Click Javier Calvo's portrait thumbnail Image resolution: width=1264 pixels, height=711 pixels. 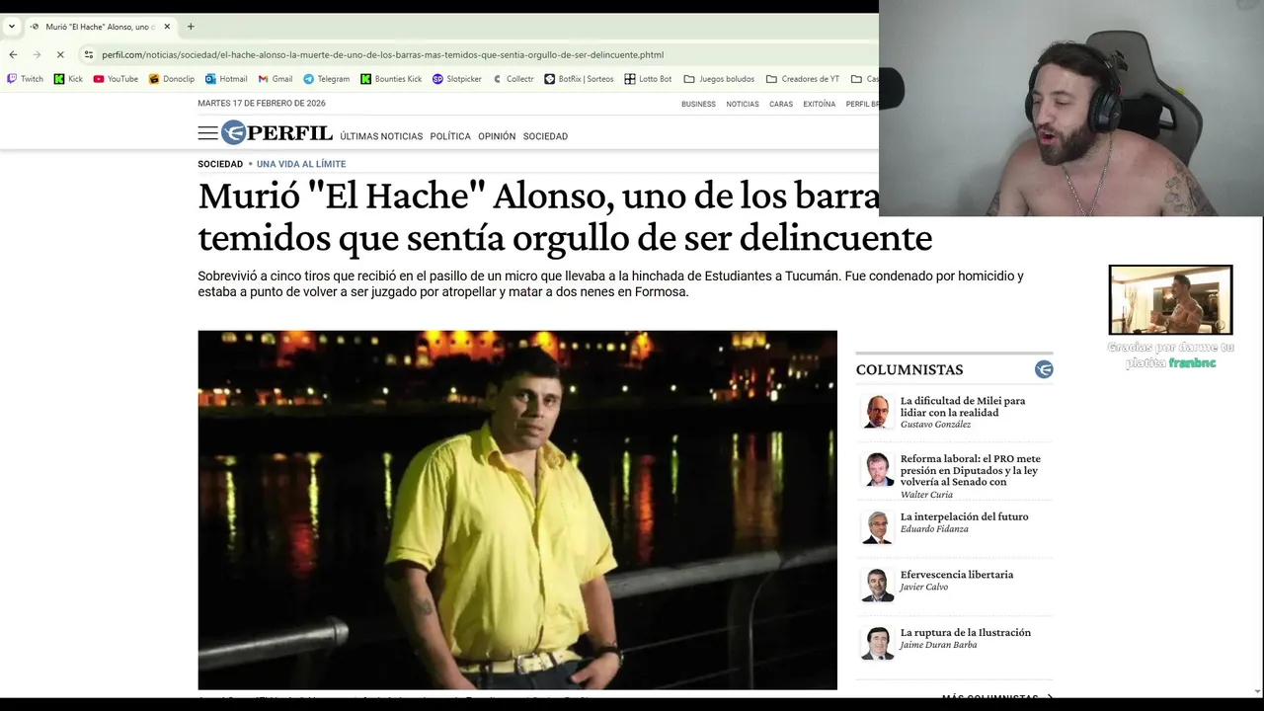[x=877, y=586]
